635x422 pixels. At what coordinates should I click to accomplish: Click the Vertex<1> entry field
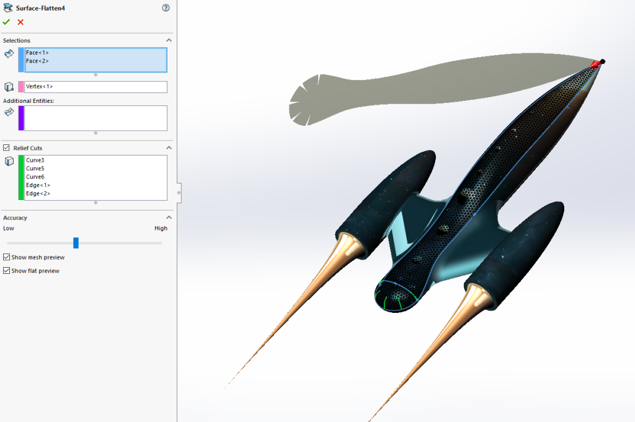click(93, 87)
